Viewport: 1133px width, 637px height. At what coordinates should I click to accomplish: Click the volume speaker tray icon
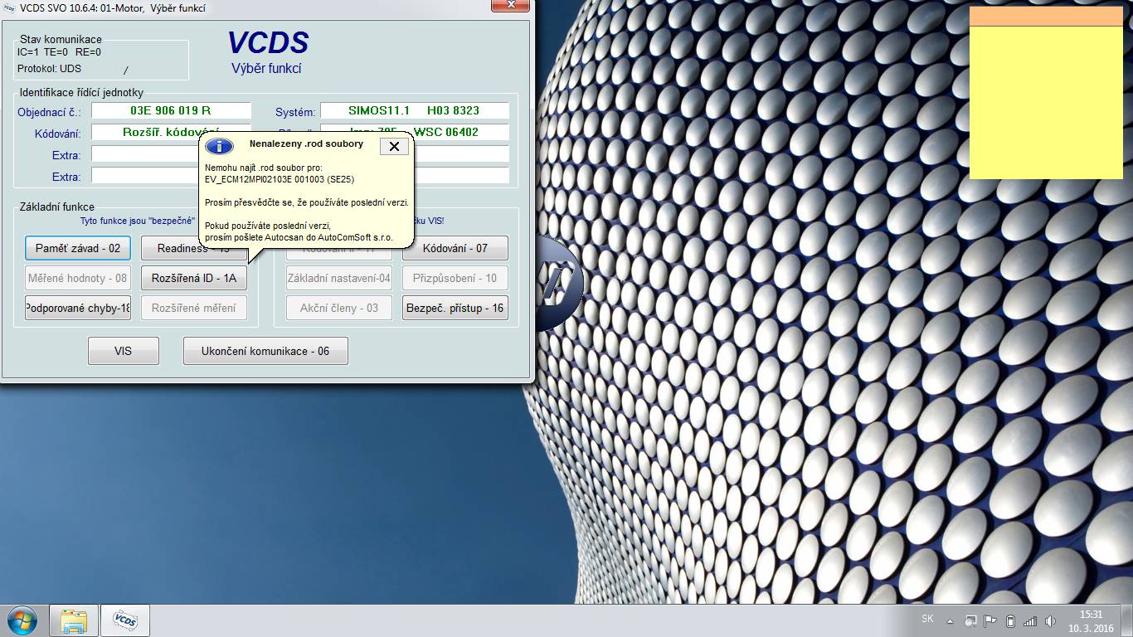[1051, 620]
